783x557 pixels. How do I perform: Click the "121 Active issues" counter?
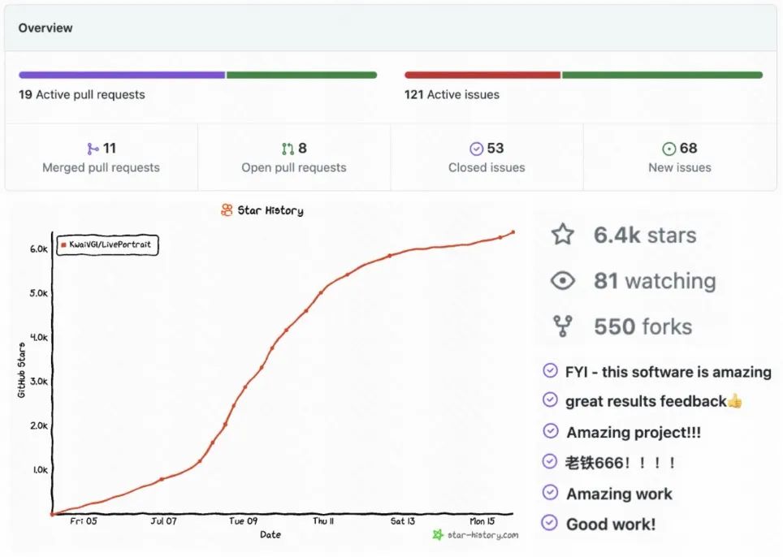tap(452, 94)
